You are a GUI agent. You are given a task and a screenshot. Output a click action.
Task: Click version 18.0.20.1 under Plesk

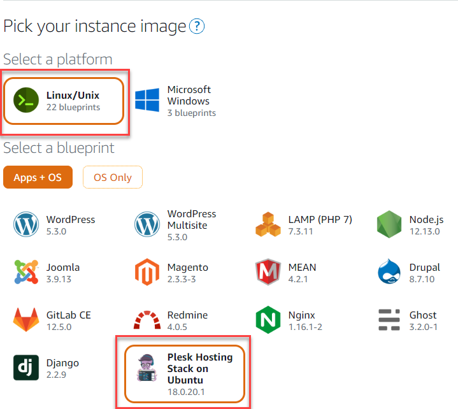pyautogui.click(x=186, y=392)
